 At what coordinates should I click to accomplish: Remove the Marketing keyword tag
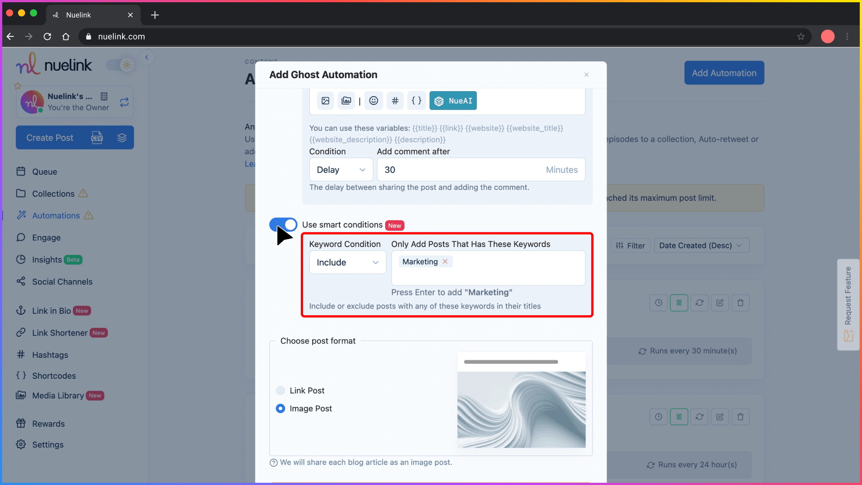(445, 261)
